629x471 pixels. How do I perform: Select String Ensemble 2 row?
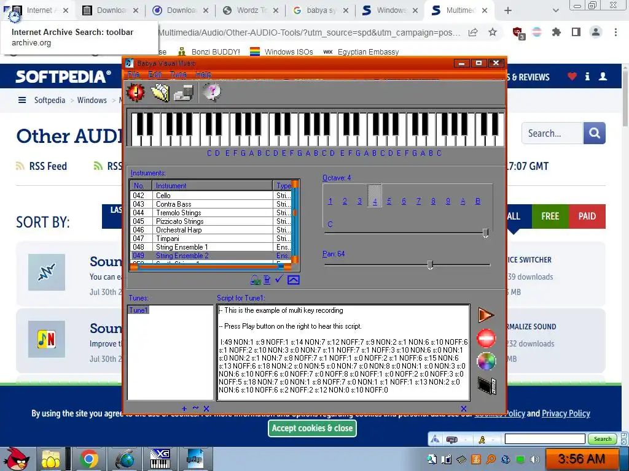[x=211, y=256]
